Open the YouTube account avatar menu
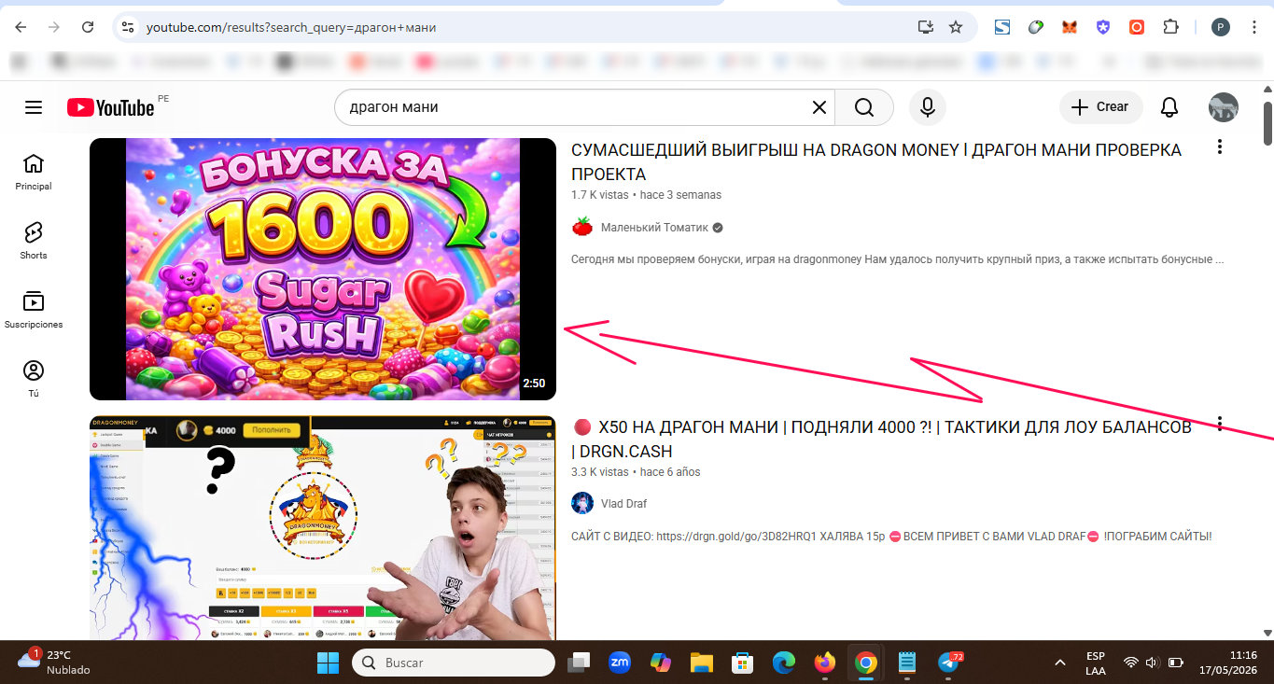 pyautogui.click(x=1224, y=107)
